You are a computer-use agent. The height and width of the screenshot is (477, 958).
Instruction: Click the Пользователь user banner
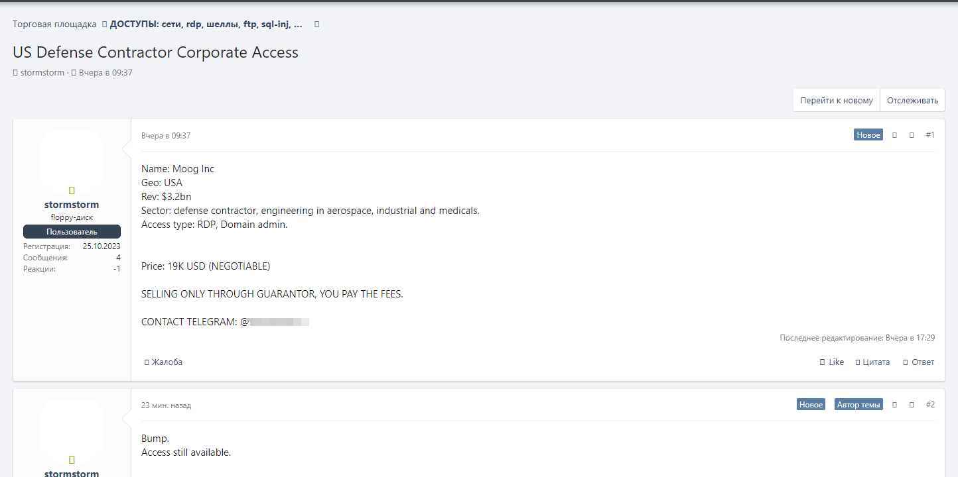tap(72, 232)
